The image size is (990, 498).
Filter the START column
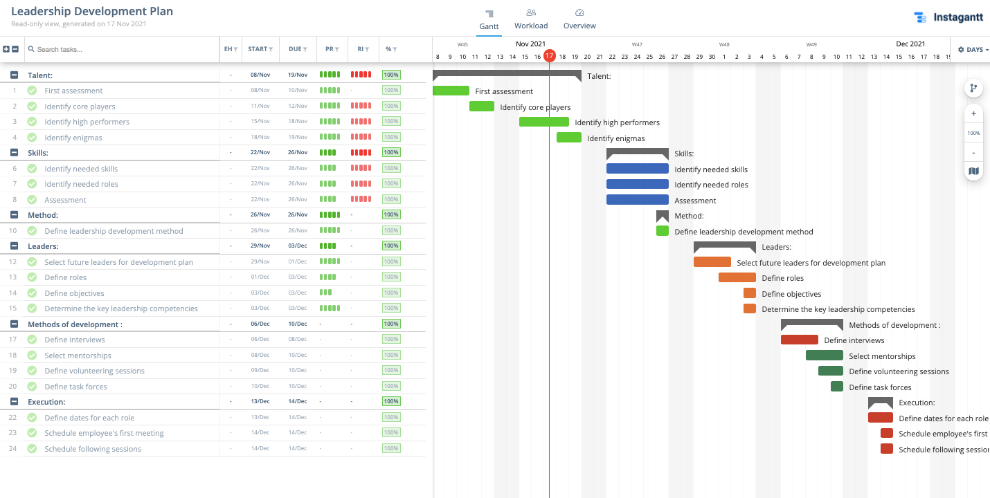point(260,49)
